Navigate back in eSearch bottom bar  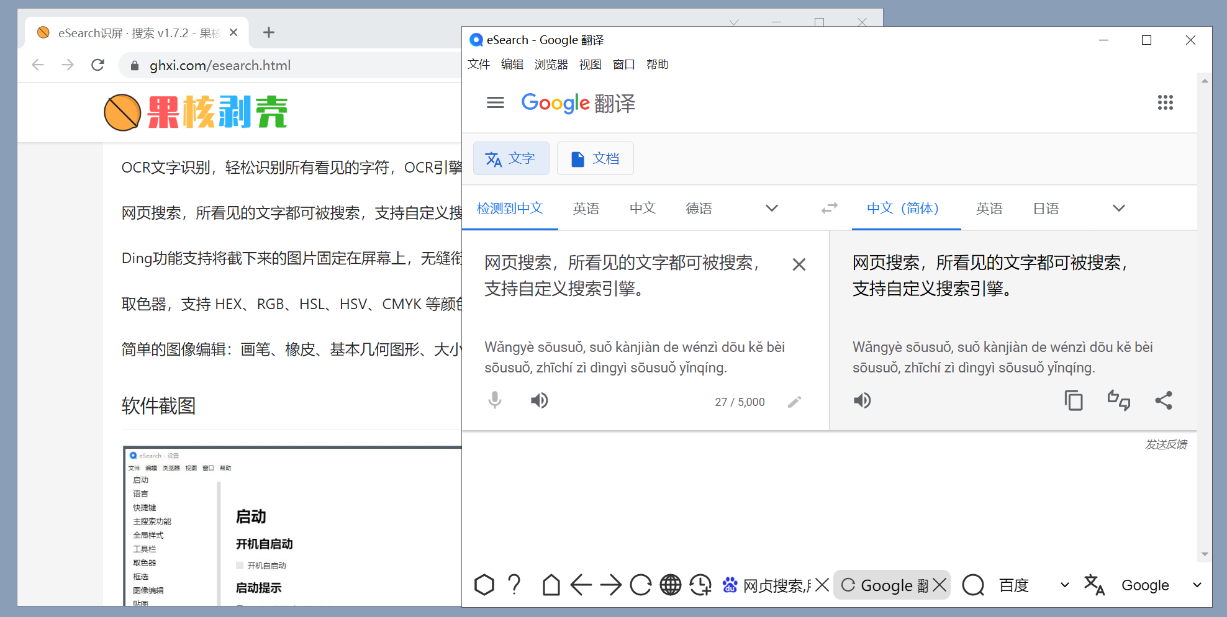[x=581, y=585]
